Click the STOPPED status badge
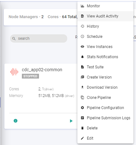136x145 pixels. (x=30, y=76)
